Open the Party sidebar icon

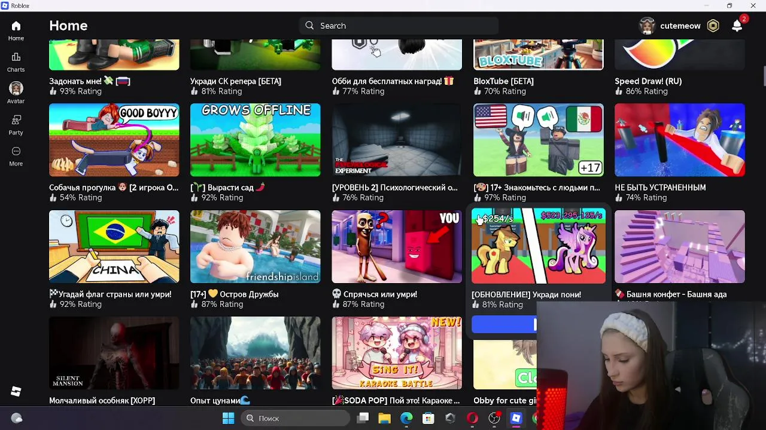[x=16, y=120]
